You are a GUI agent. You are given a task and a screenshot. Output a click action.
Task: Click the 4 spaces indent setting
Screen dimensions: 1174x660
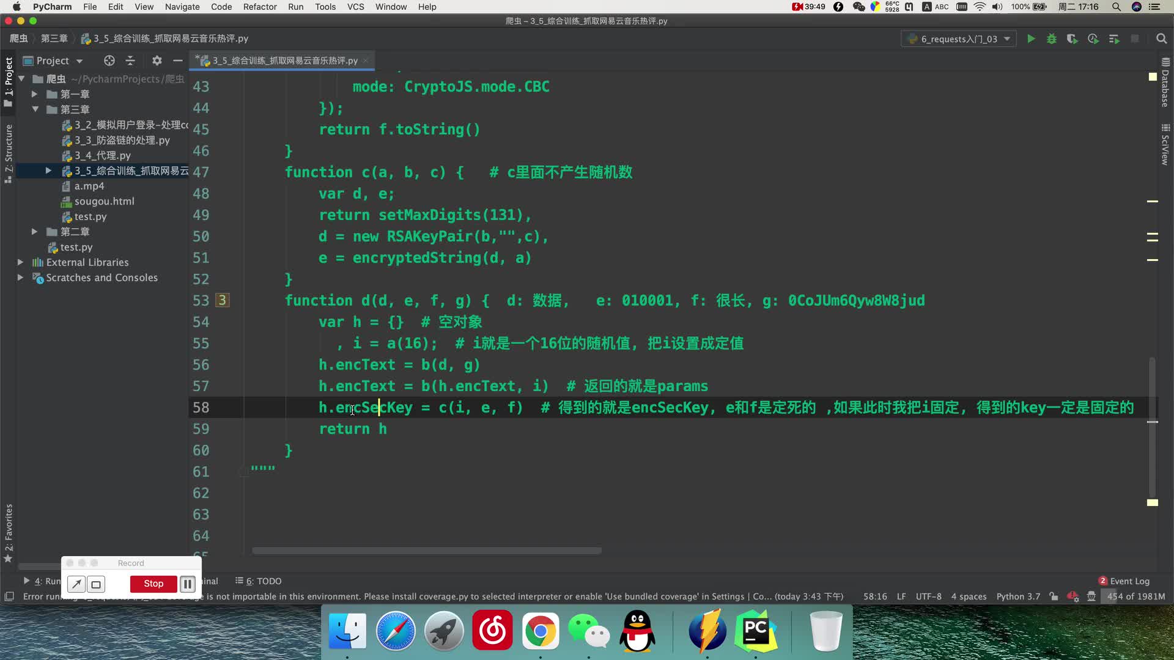(969, 596)
